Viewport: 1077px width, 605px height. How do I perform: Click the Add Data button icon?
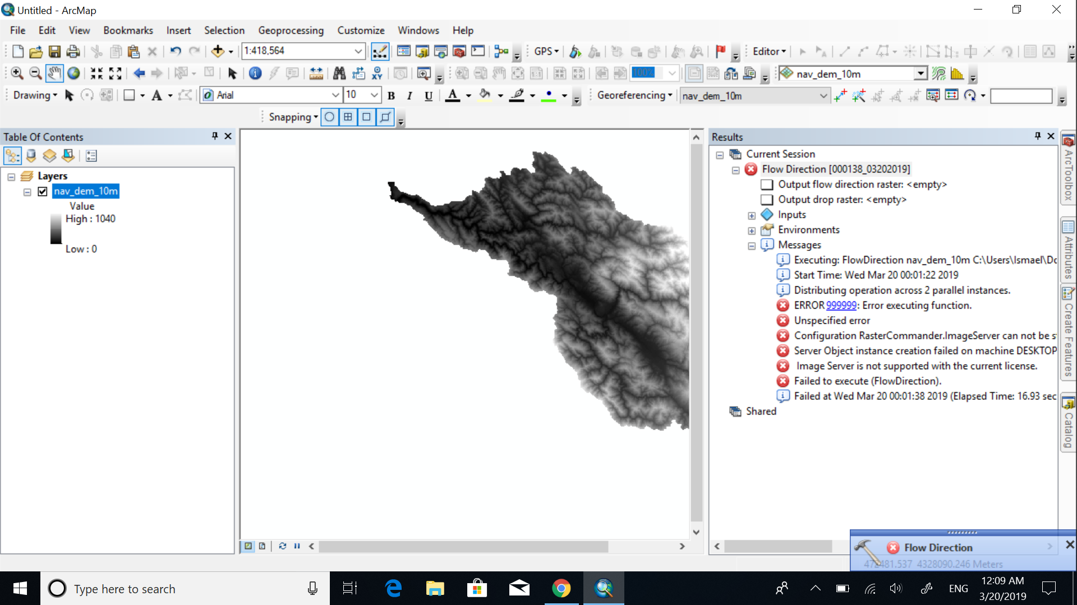[218, 52]
